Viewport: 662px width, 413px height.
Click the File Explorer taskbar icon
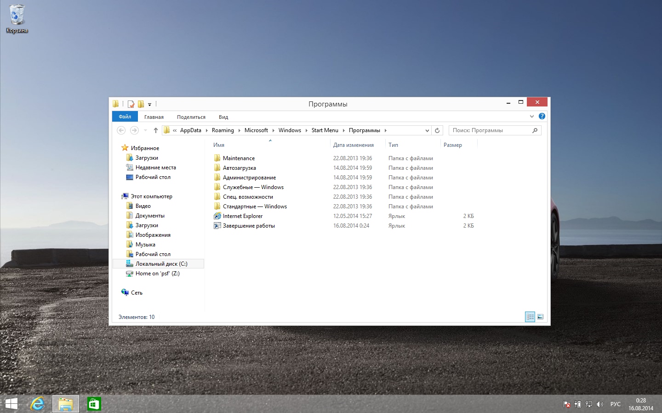66,404
